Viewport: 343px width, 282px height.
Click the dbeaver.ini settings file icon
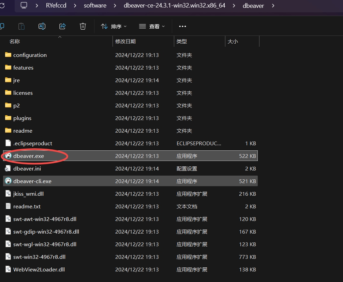[x=8, y=168]
